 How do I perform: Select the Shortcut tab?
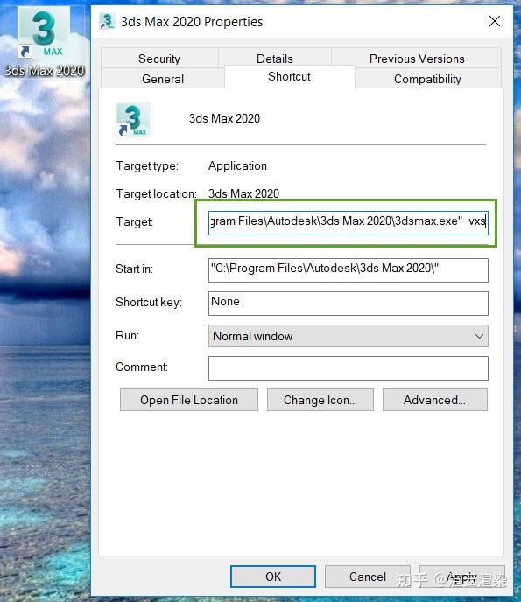coord(289,76)
